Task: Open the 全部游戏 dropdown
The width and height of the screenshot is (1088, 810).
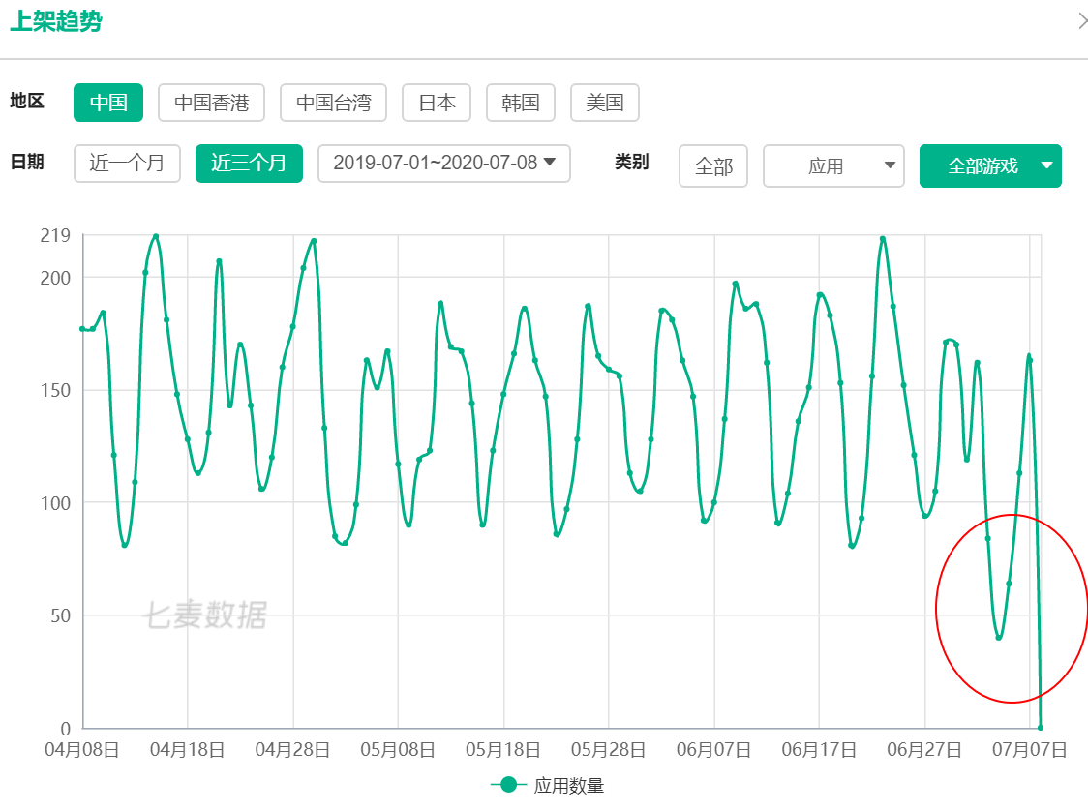Action: [x=989, y=165]
